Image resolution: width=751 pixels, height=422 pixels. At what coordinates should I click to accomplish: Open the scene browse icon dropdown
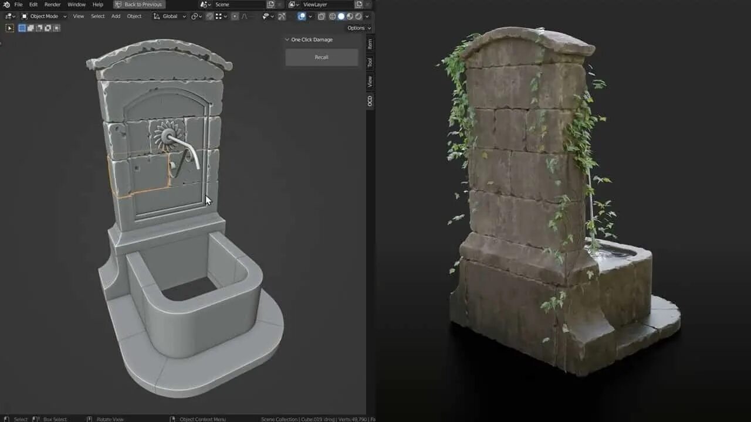coord(205,4)
